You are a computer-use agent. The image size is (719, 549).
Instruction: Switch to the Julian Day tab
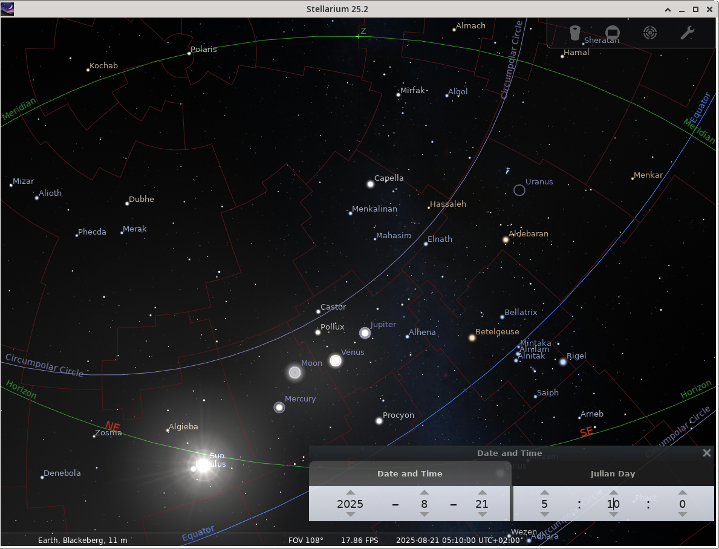pyautogui.click(x=613, y=474)
